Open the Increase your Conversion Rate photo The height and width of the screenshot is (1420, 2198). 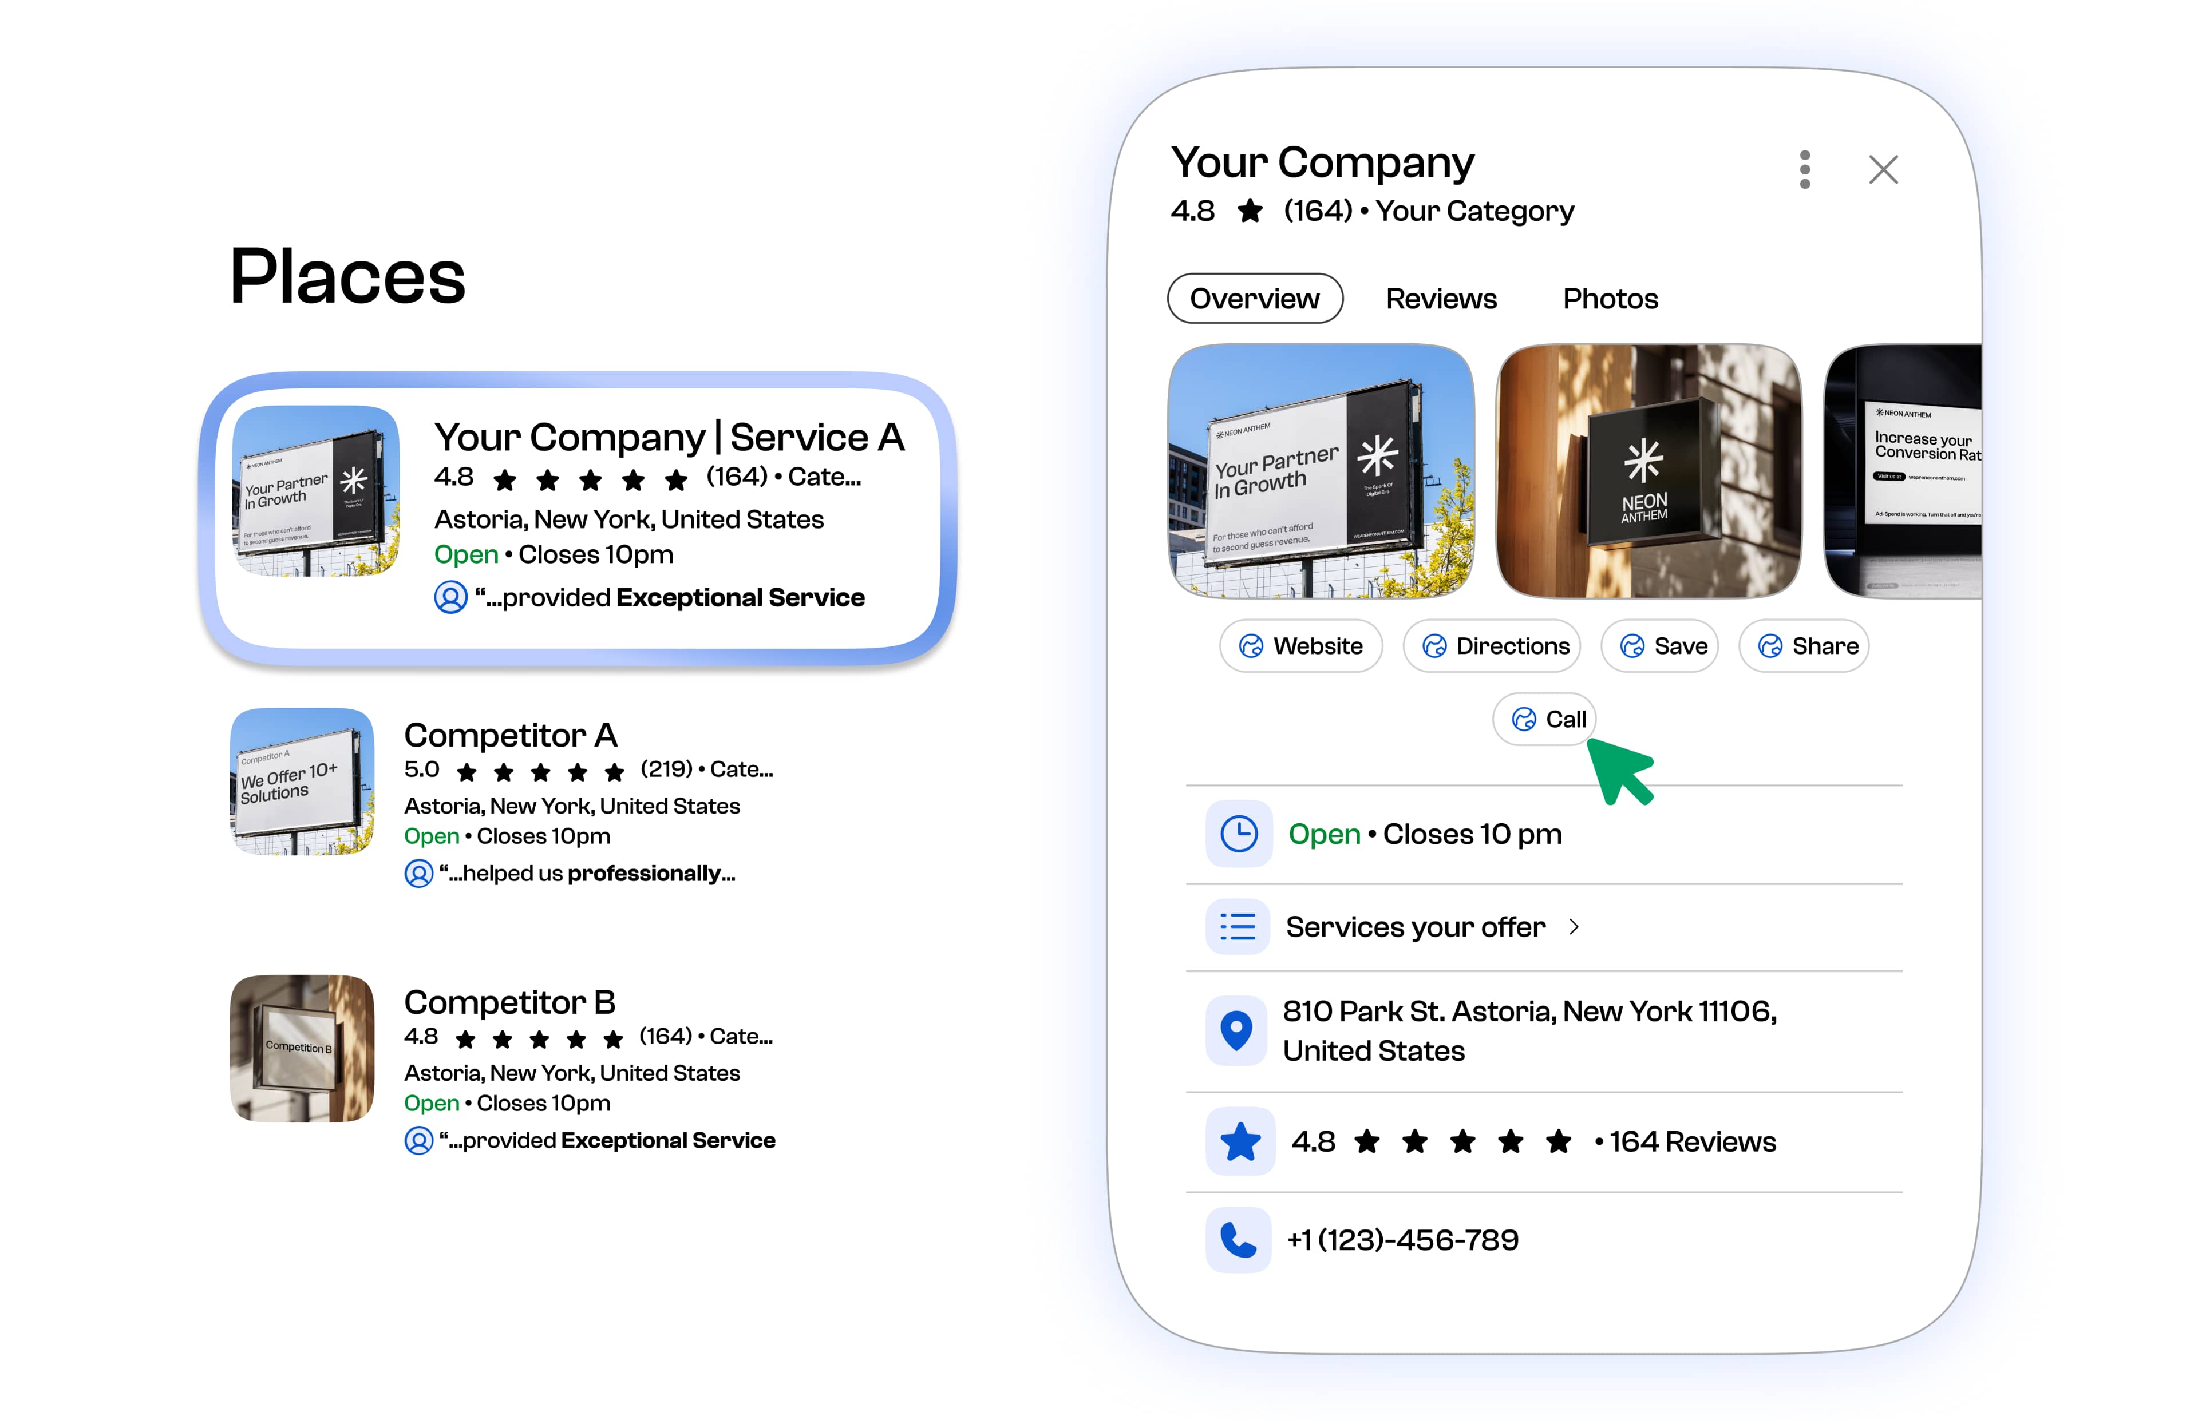(1902, 471)
